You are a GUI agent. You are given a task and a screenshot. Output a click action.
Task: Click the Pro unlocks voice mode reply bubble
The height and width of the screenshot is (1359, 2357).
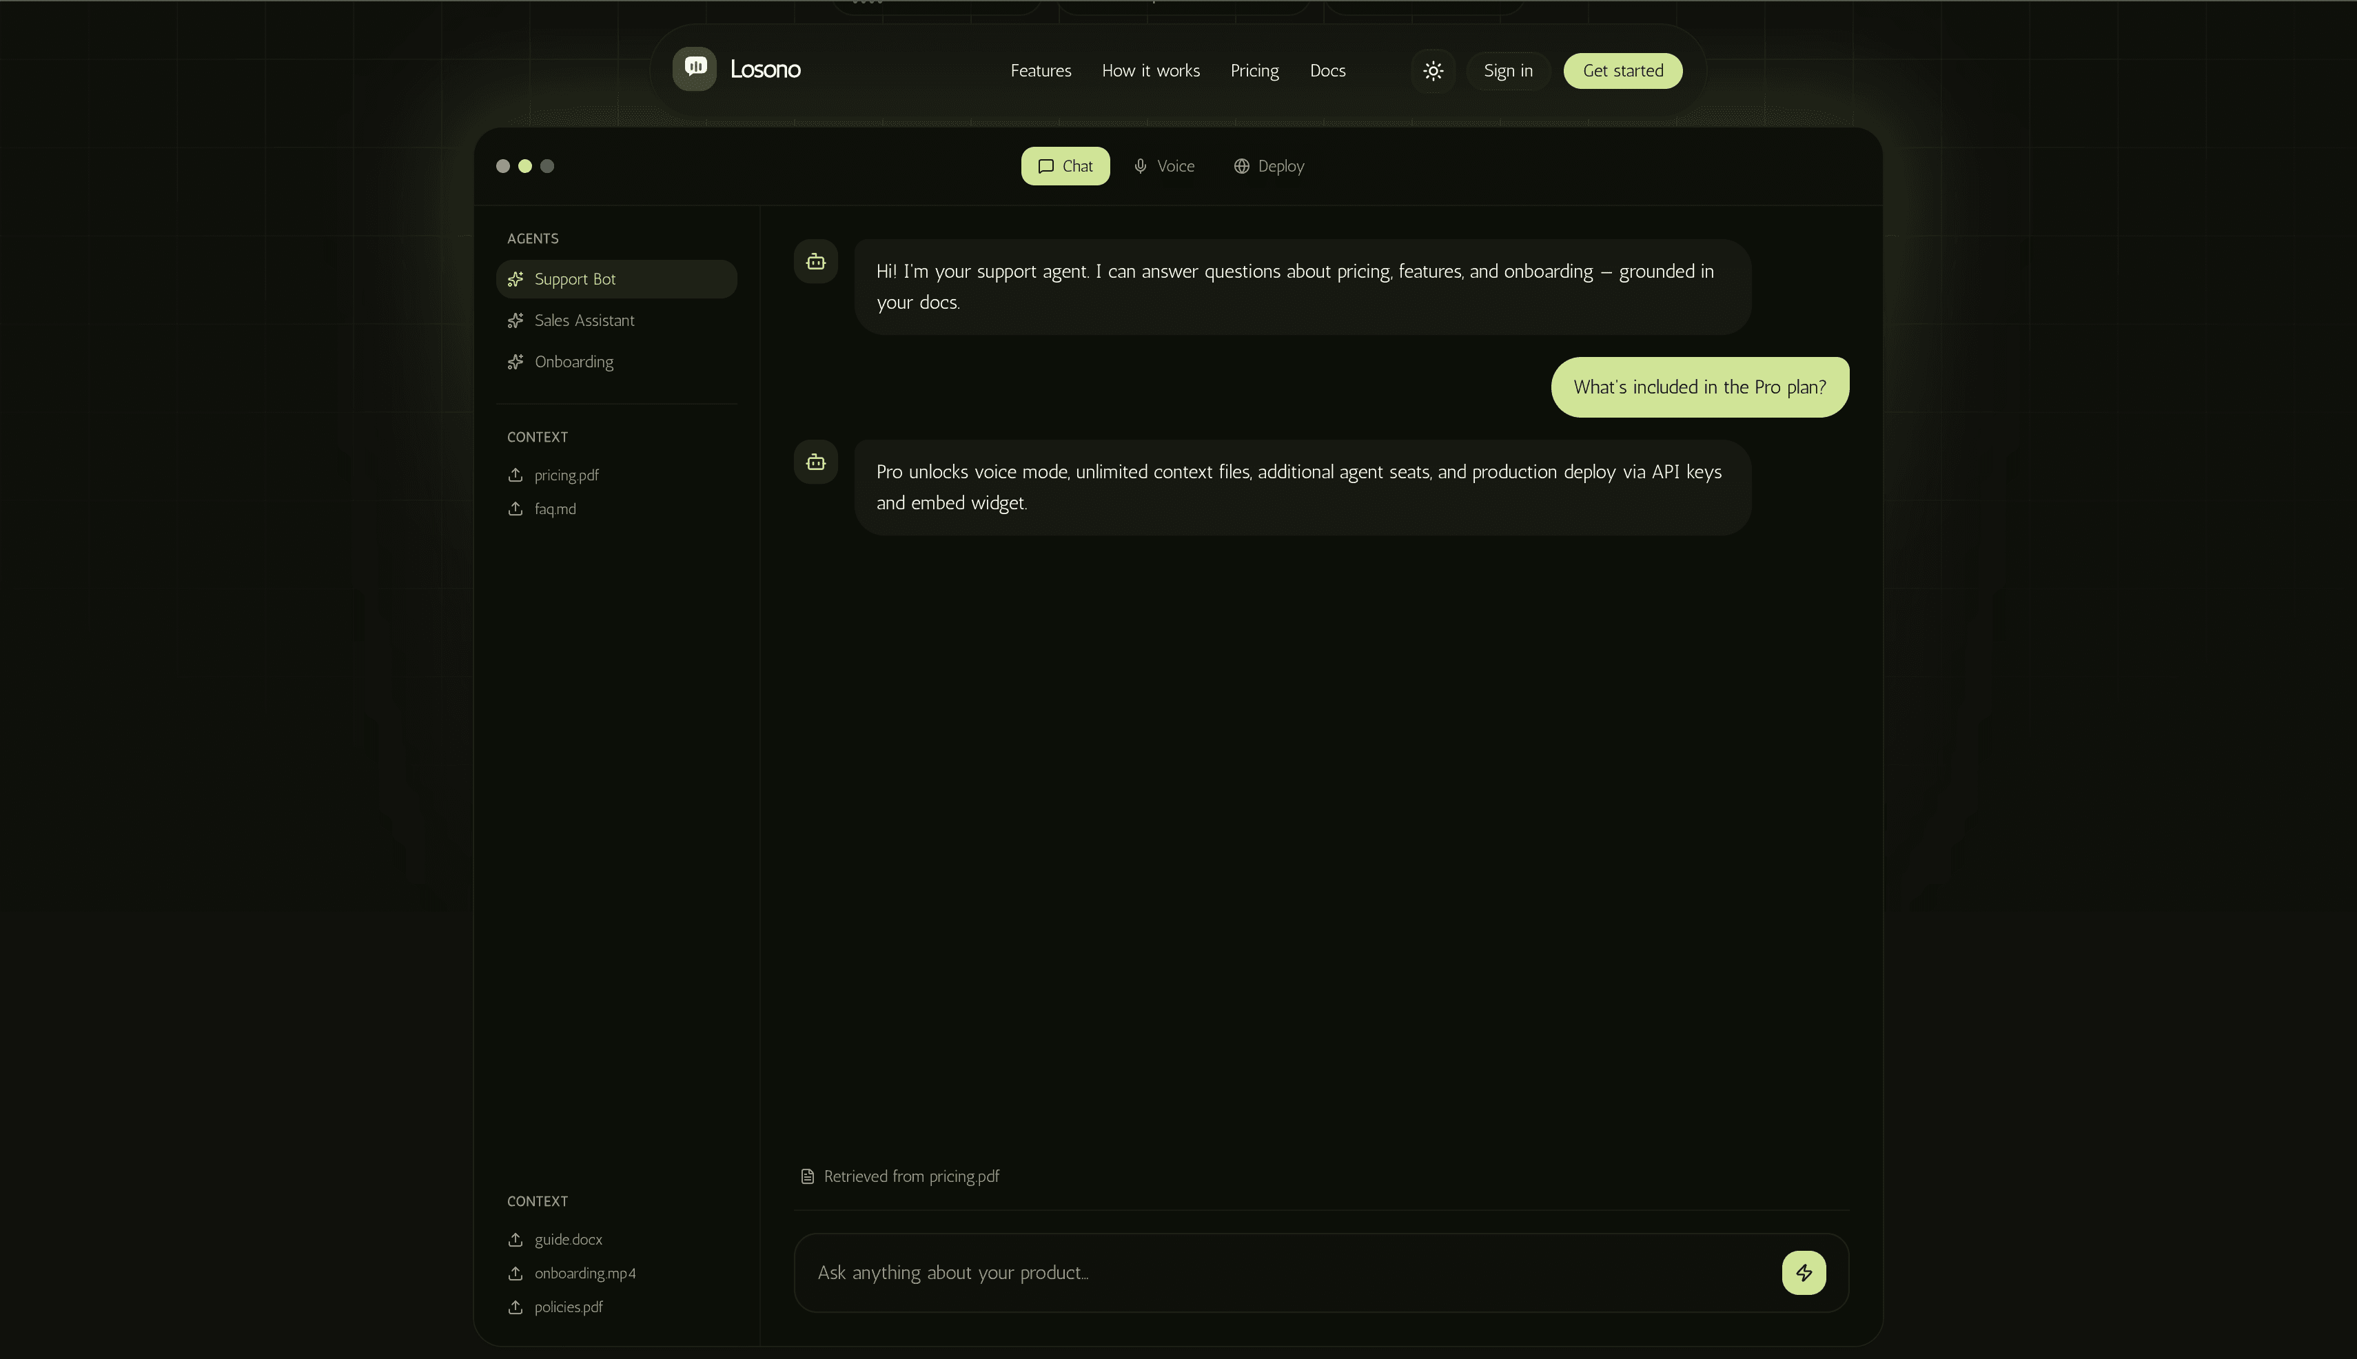1302,487
